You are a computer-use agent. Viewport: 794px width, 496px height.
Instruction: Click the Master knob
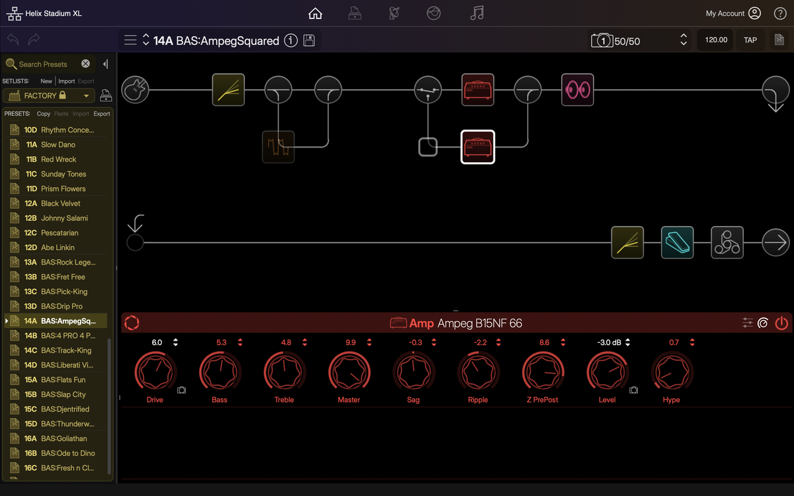(349, 373)
